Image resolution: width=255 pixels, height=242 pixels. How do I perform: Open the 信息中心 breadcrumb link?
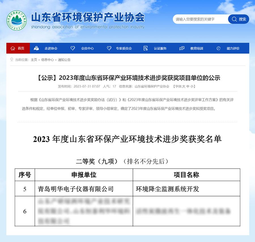click(x=47, y=60)
